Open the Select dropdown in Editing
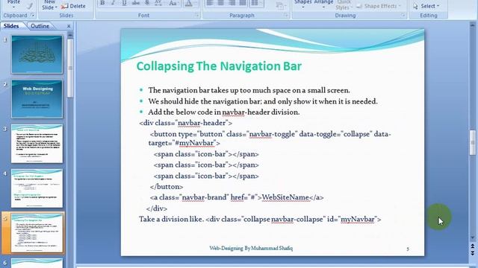 pos(426,6)
